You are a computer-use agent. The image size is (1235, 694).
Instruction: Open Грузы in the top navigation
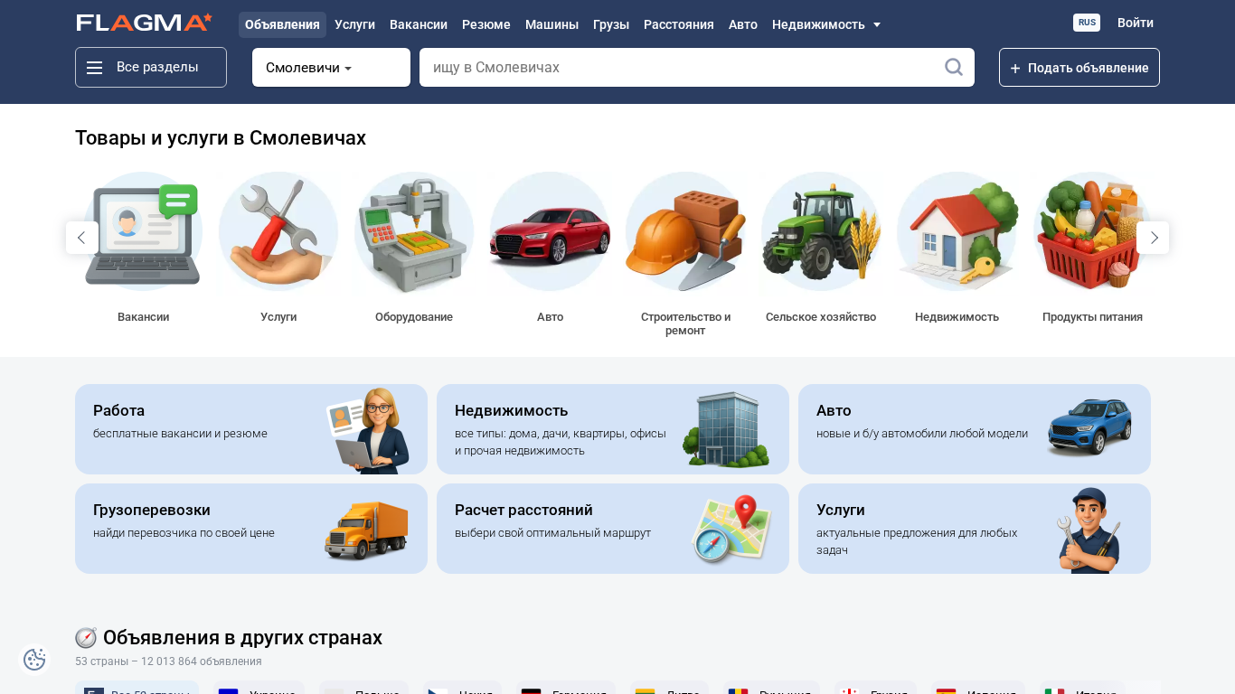(611, 24)
